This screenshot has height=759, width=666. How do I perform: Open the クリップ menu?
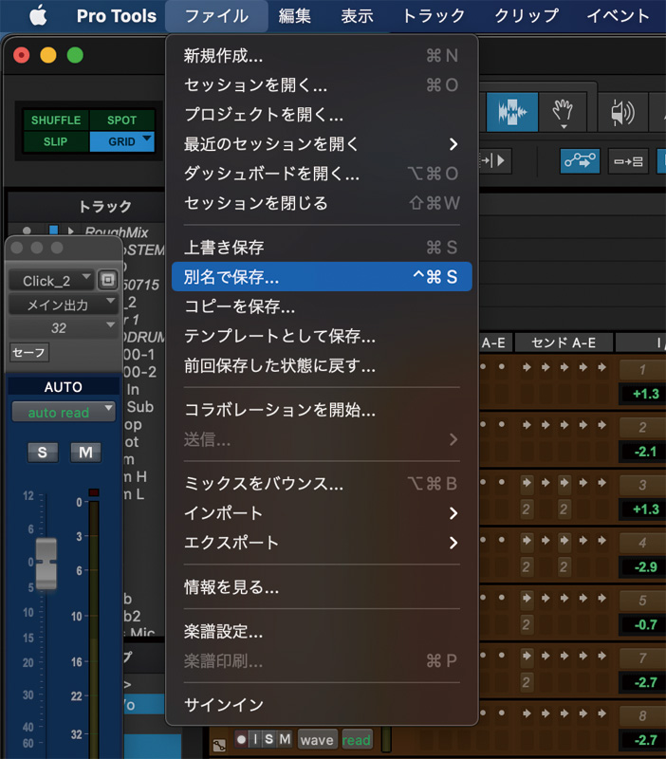[x=527, y=16]
